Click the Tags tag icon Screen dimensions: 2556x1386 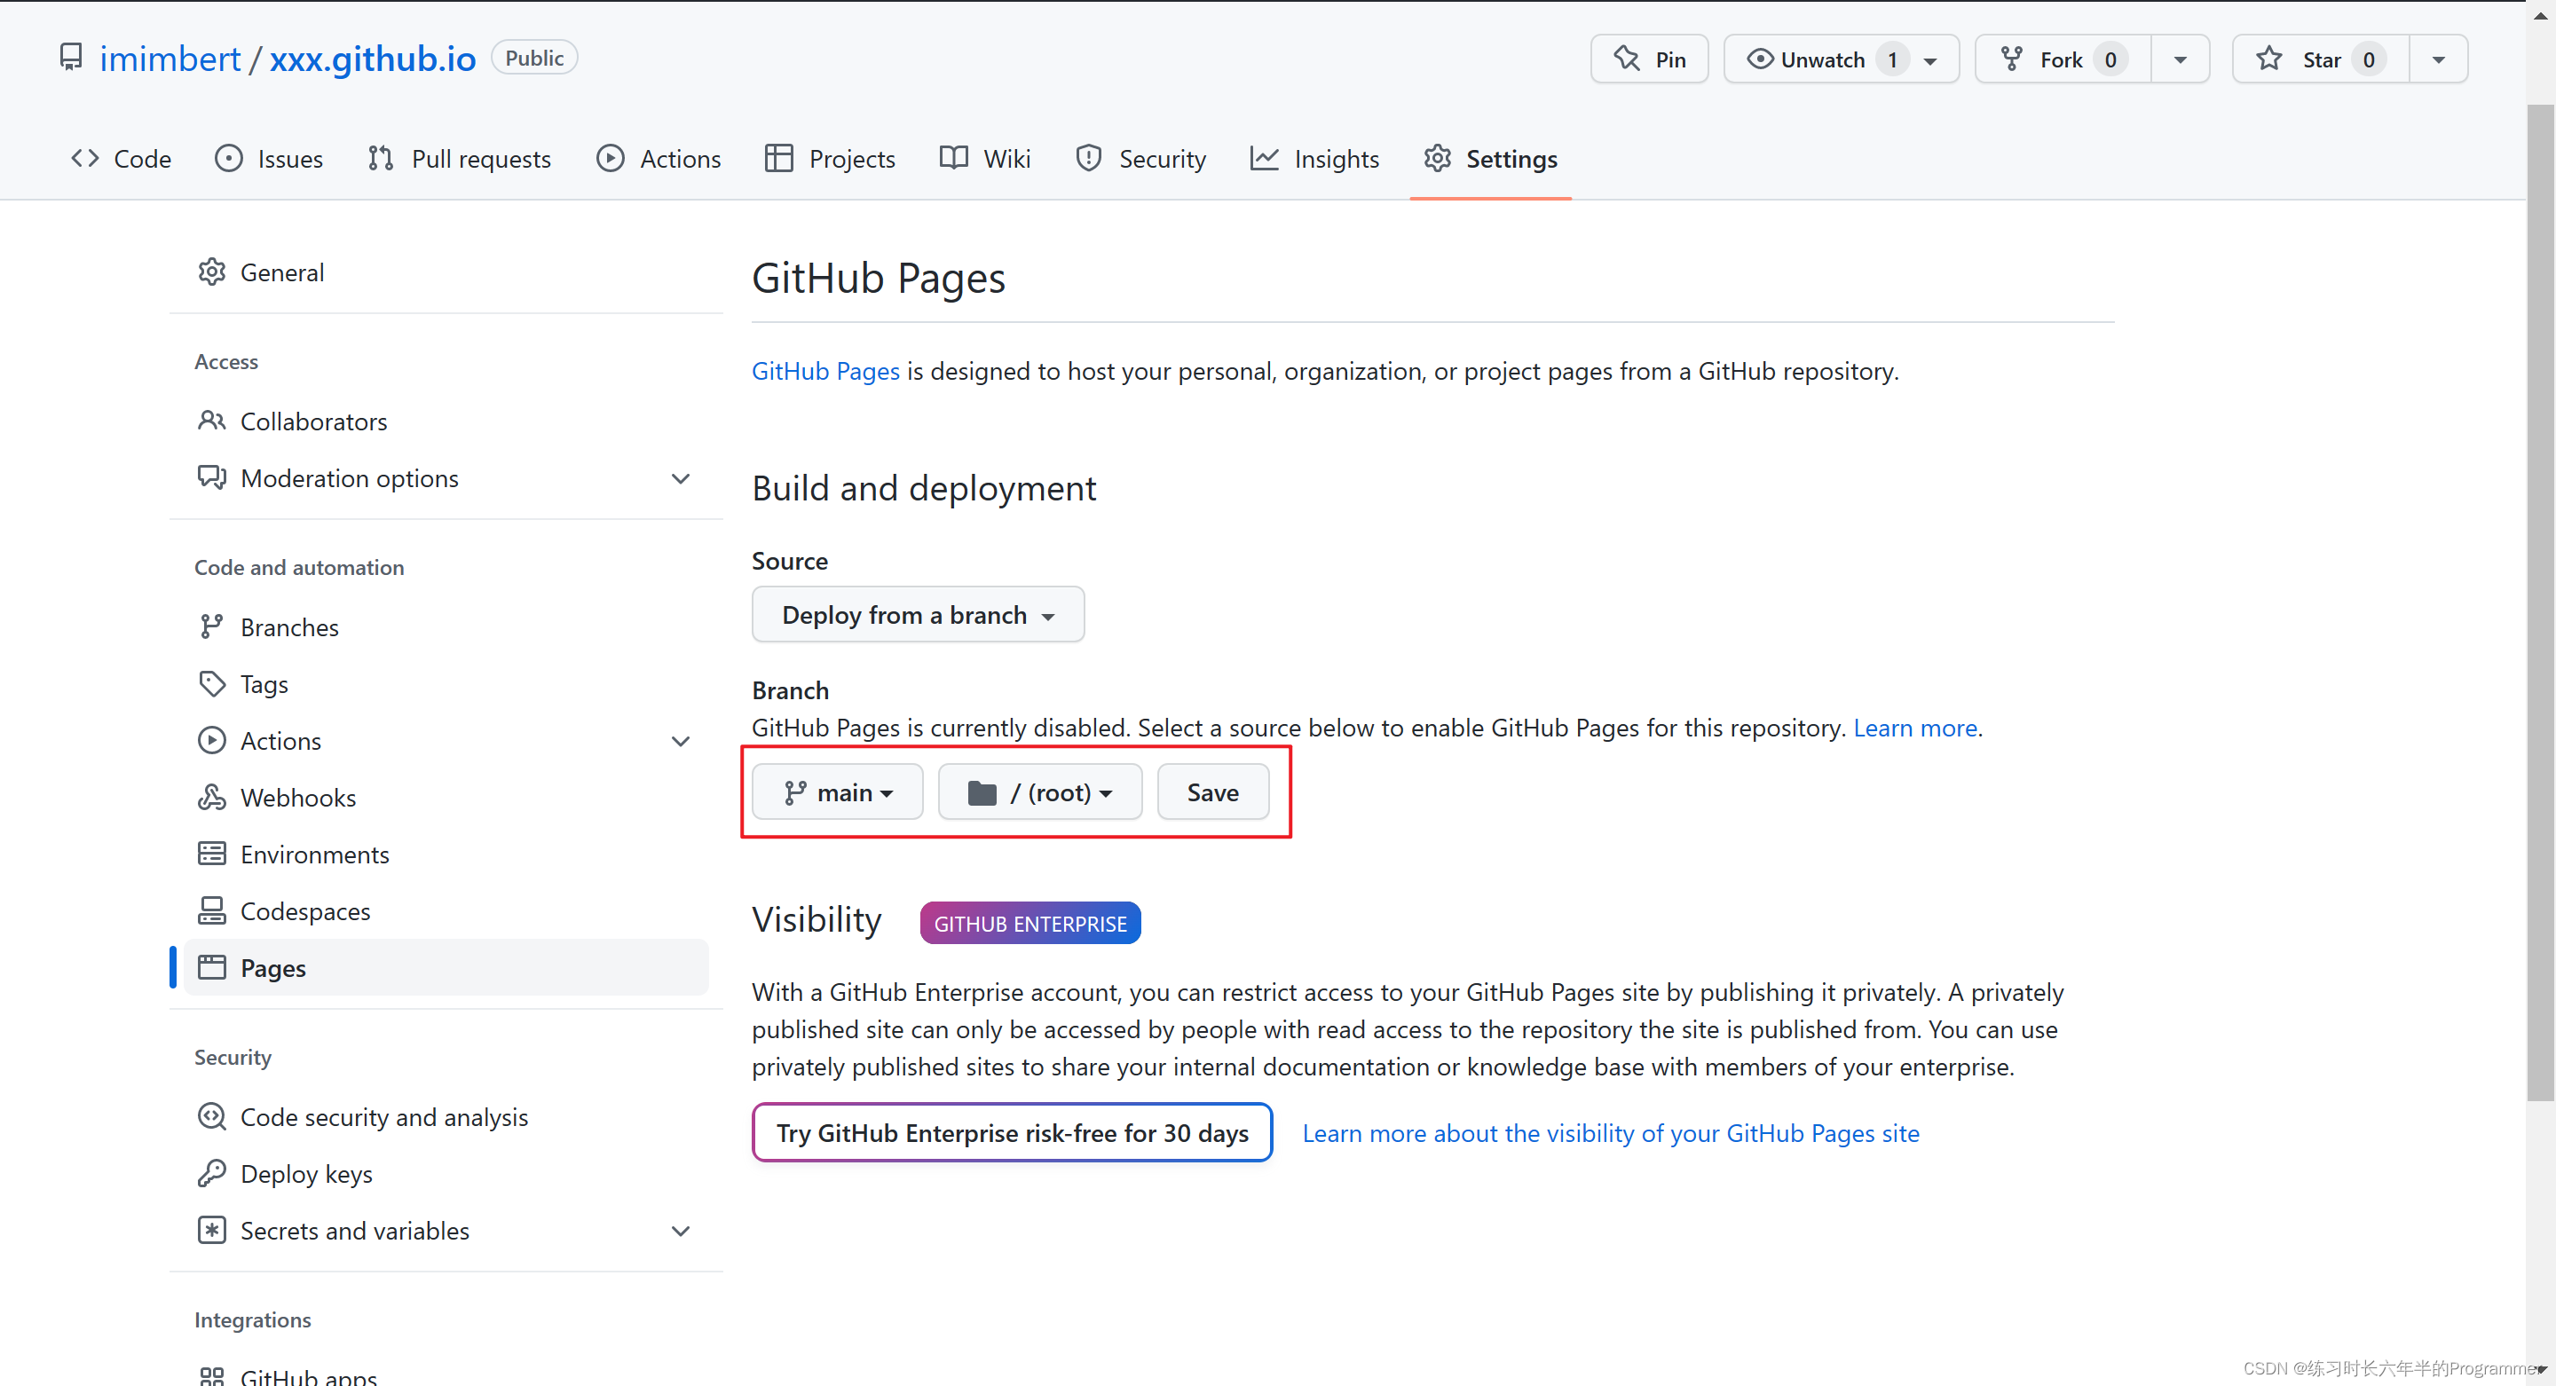click(211, 683)
